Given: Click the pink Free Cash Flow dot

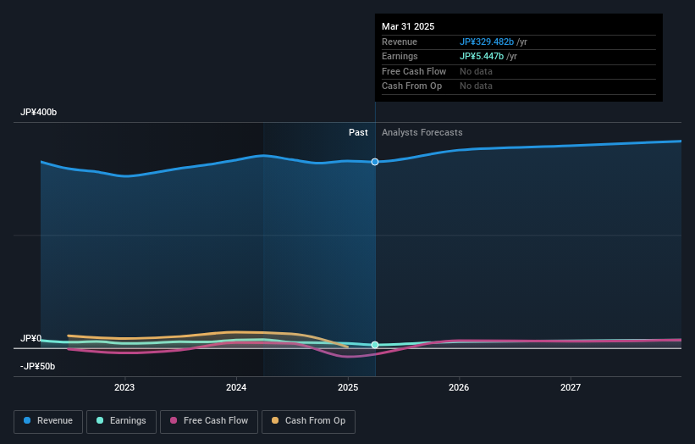Looking at the screenshot, I should (174, 420).
